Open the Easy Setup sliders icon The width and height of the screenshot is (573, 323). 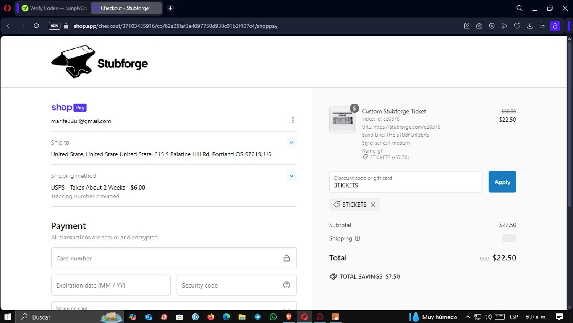(x=542, y=26)
